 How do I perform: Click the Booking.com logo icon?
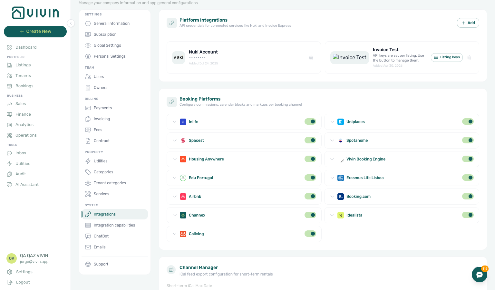coord(341,197)
